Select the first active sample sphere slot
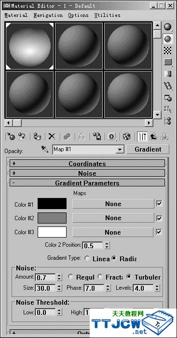Viewport: 177px width, 338px height. tap(30, 46)
